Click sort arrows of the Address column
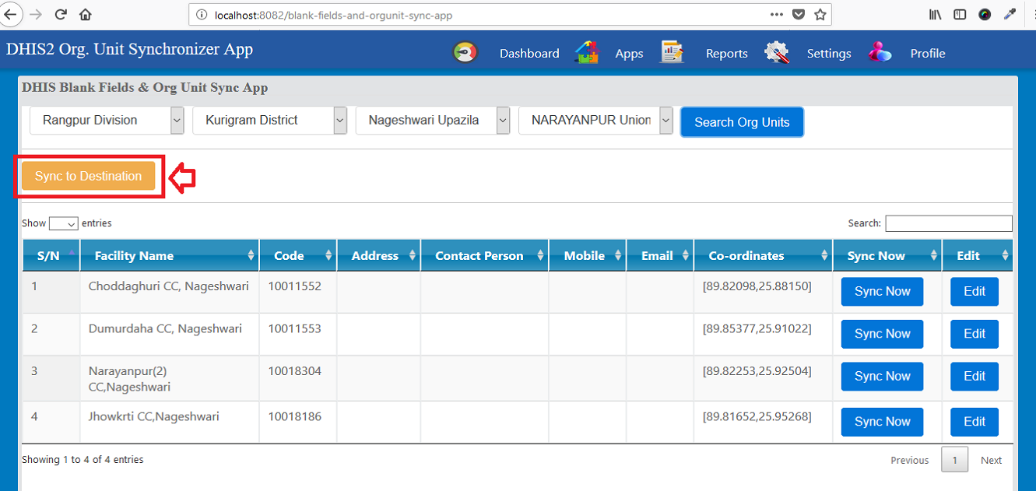This screenshot has height=491, width=1036. (412, 255)
